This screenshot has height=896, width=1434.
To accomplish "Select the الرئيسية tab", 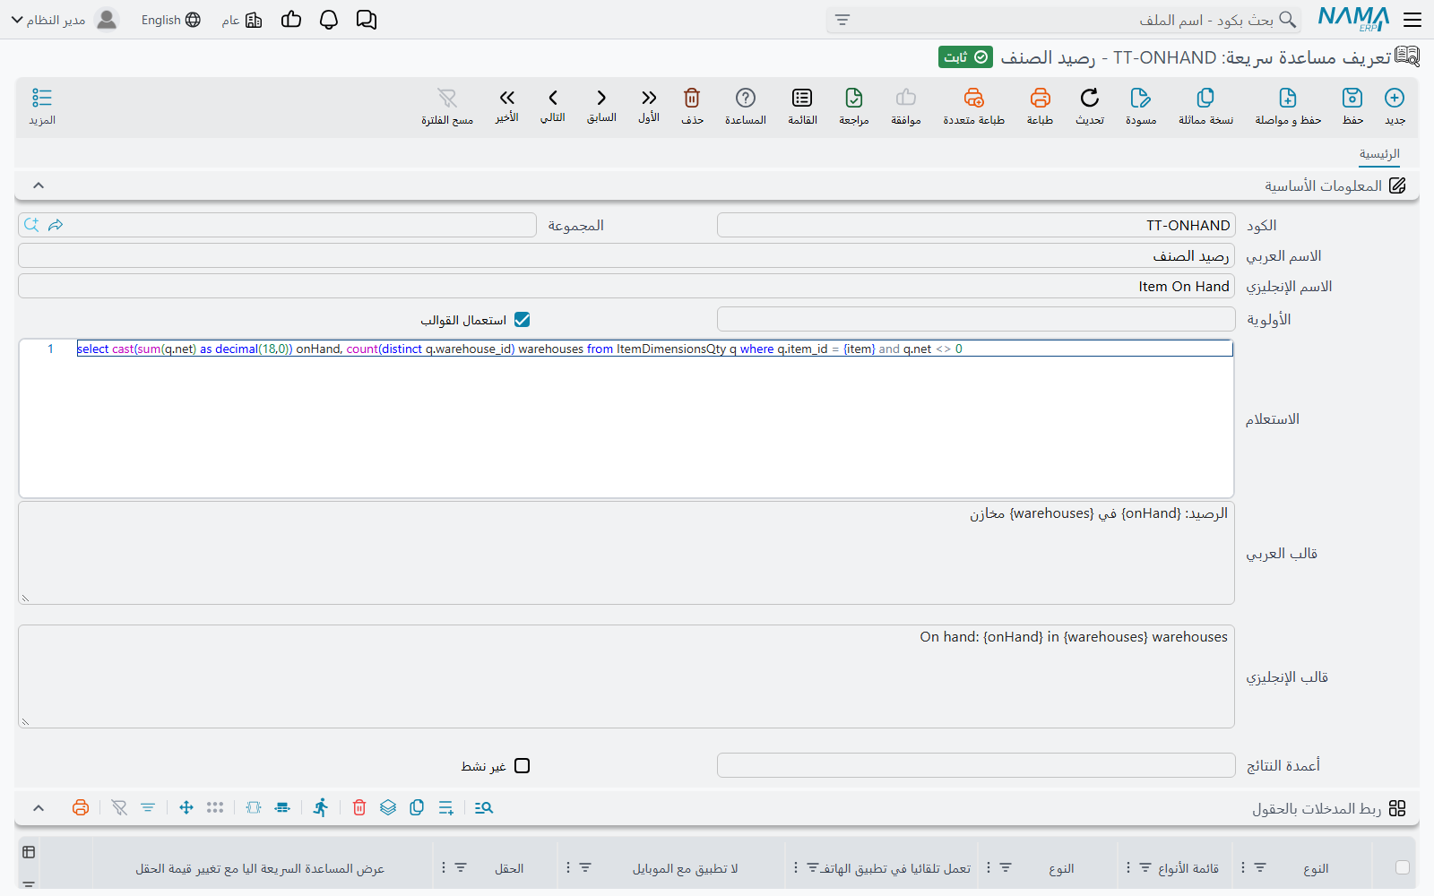I will [x=1379, y=154].
